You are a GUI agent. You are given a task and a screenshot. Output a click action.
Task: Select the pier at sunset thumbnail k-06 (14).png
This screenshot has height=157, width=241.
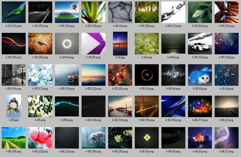click(x=120, y=106)
